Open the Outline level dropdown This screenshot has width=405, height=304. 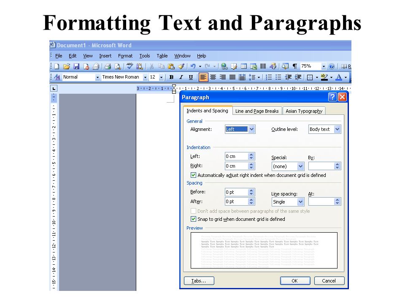(337, 129)
